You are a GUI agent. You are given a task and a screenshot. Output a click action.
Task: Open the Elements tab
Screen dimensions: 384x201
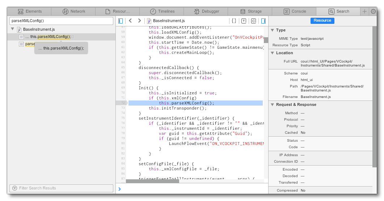pyautogui.click(x=29, y=11)
